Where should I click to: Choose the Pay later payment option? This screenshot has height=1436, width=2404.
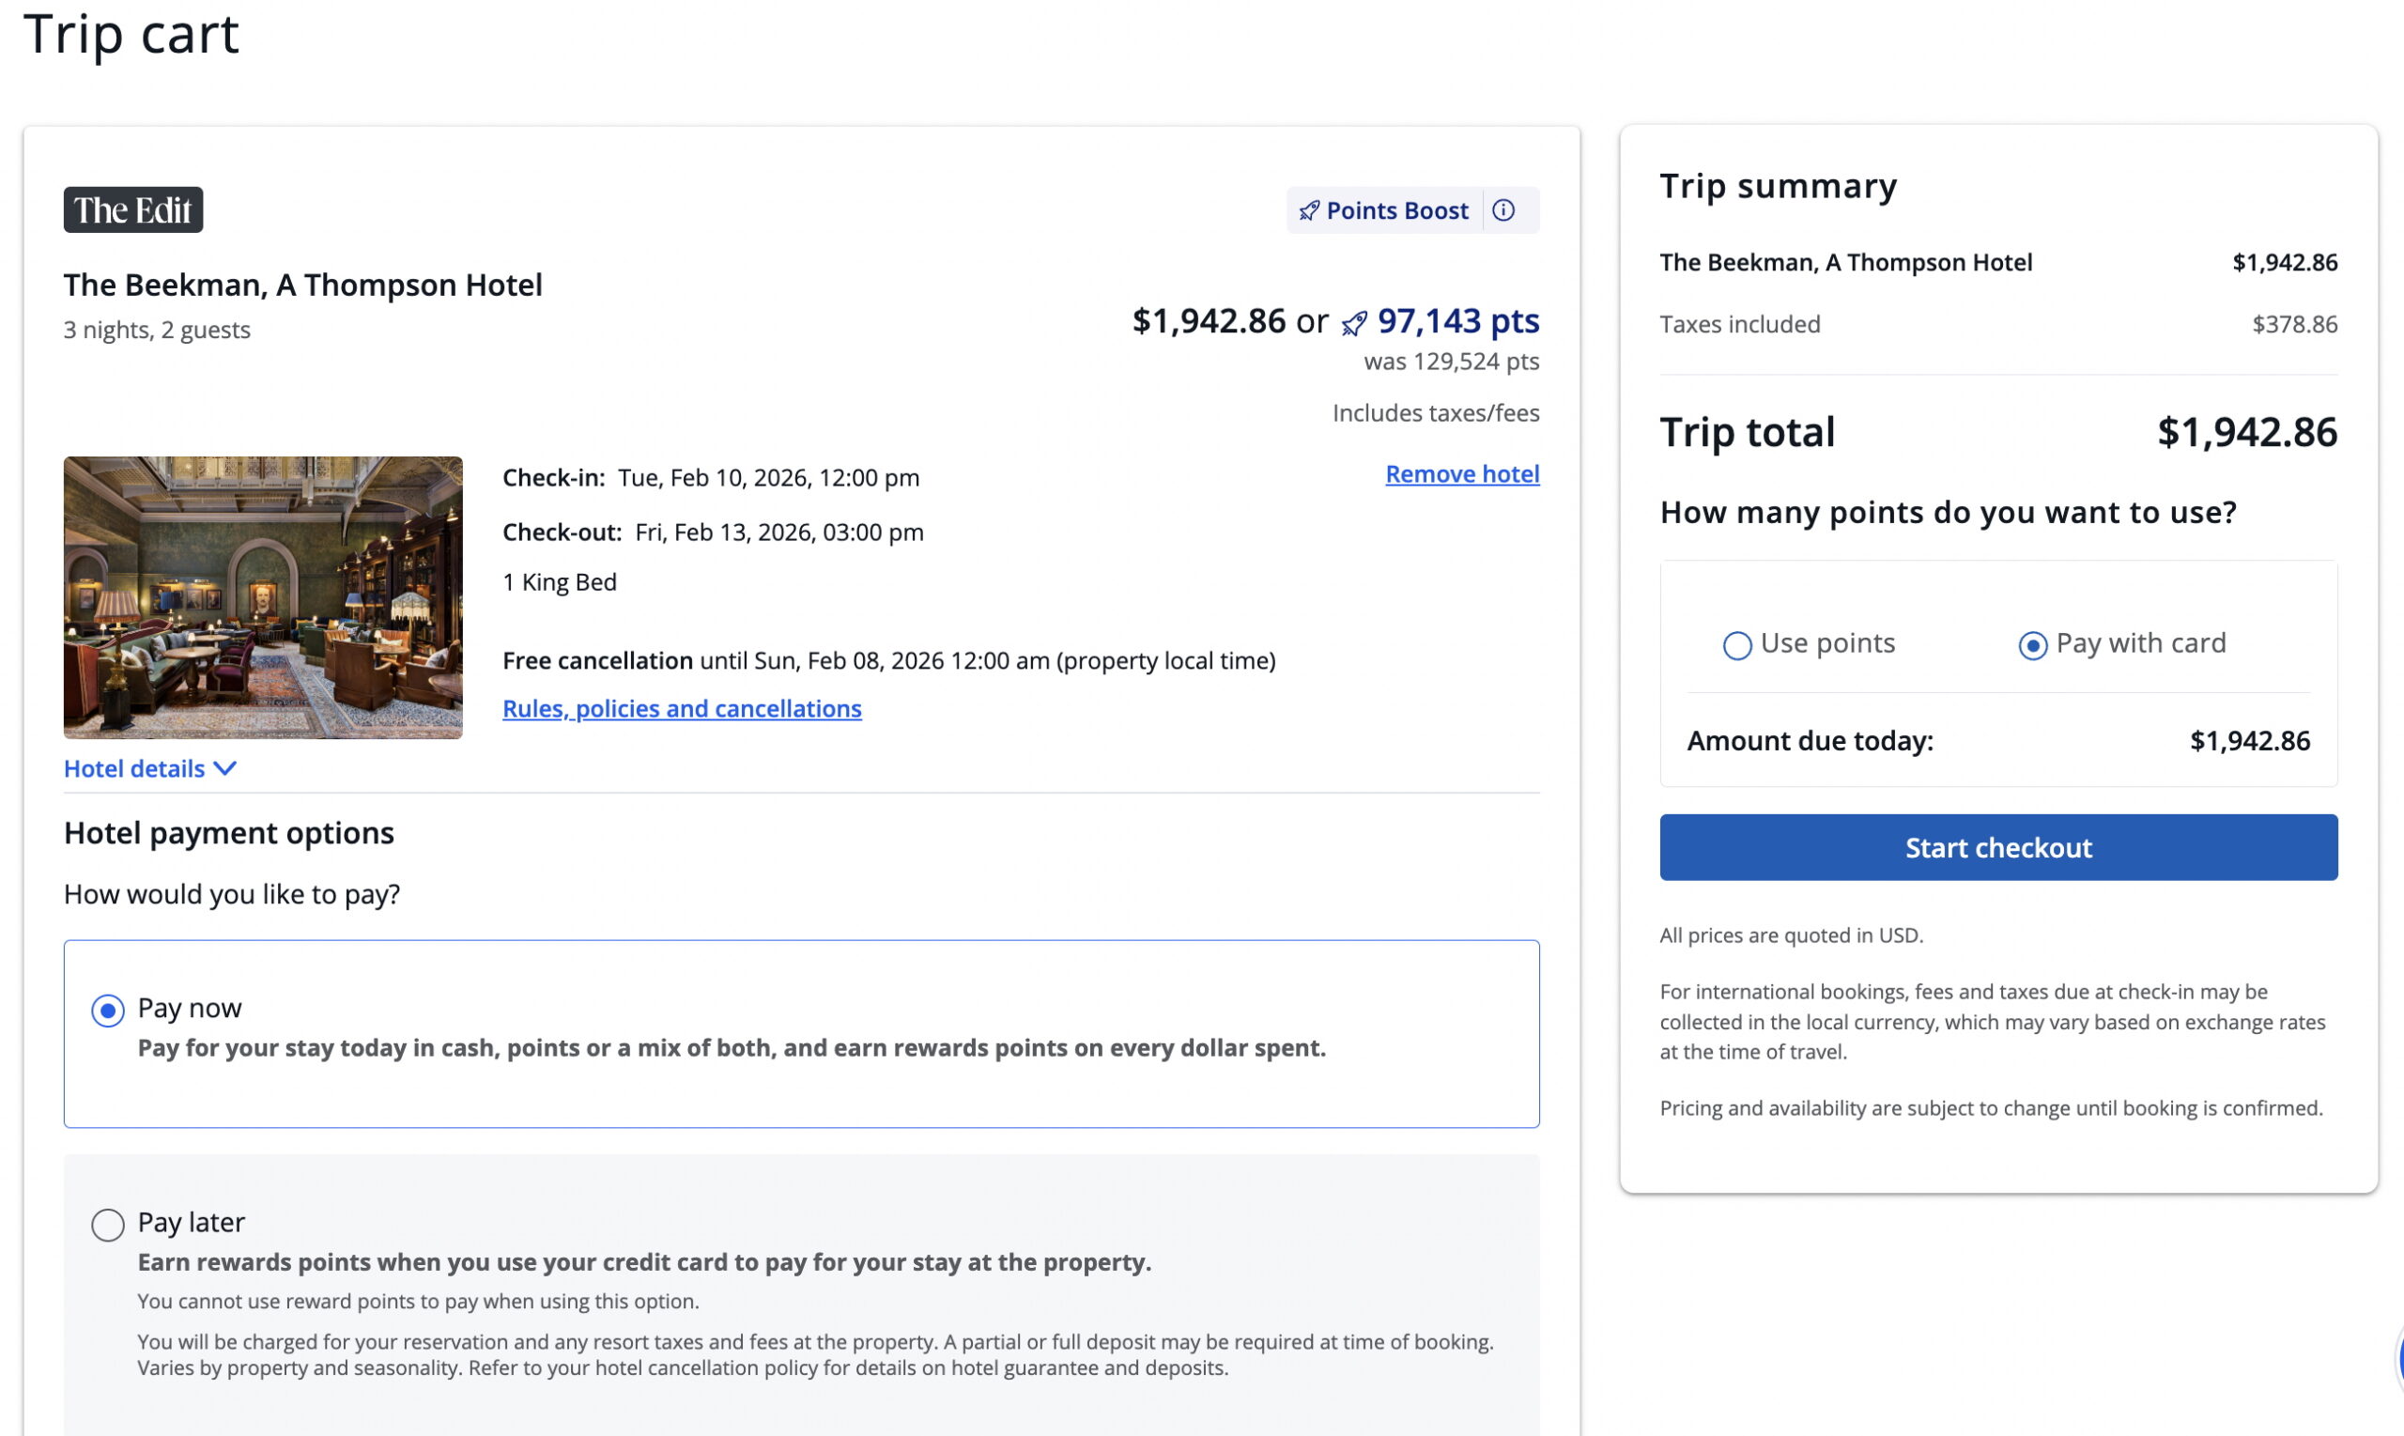coord(107,1225)
